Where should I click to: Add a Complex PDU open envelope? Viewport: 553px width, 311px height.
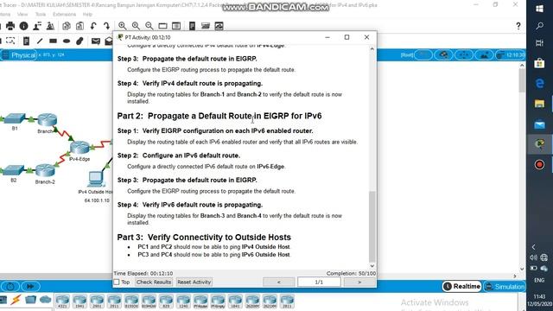108,41
